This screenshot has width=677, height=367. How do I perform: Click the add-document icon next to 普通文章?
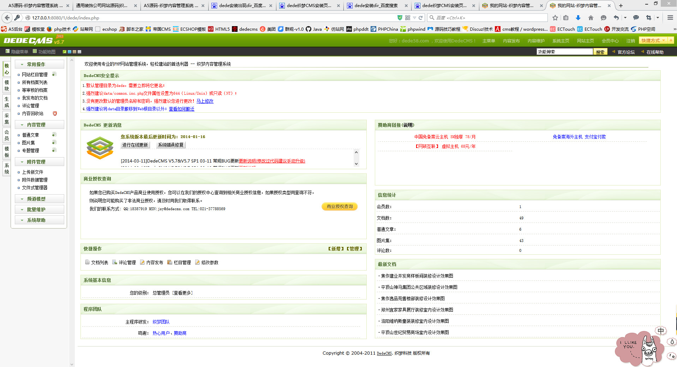pyautogui.click(x=54, y=135)
